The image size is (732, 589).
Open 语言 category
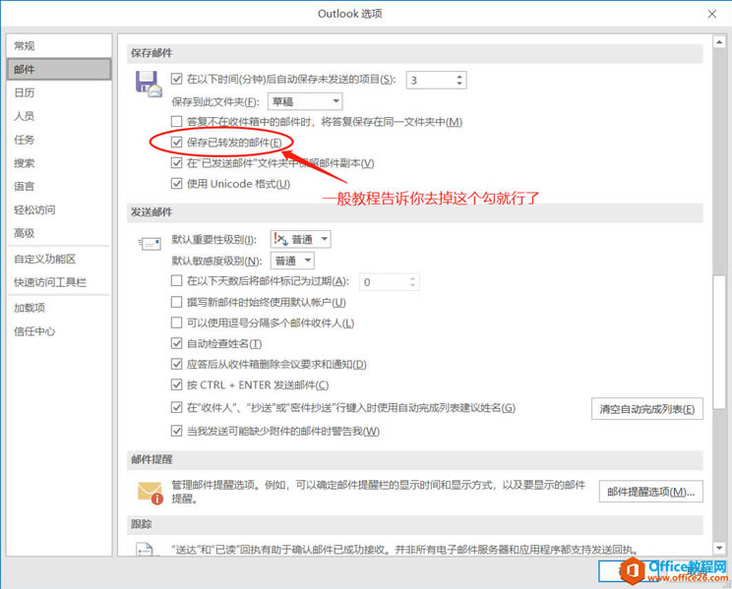tap(59, 186)
